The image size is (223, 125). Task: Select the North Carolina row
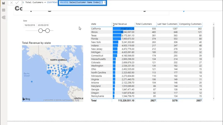coord(146,72)
